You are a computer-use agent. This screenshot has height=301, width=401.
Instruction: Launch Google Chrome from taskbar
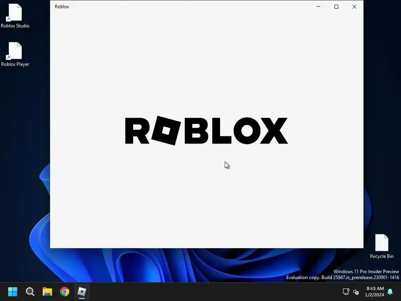pos(65,292)
